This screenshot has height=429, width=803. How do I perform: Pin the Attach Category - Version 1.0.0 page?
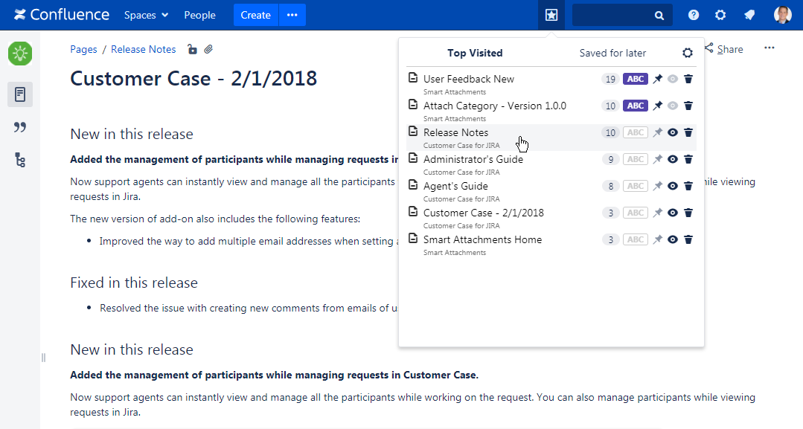point(657,106)
